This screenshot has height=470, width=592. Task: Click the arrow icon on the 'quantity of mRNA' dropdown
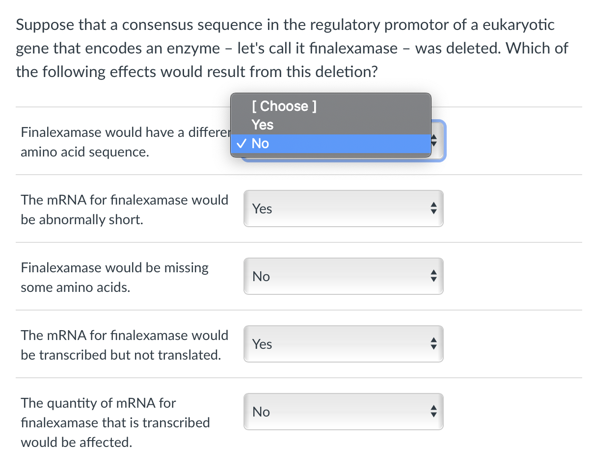[x=433, y=412]
